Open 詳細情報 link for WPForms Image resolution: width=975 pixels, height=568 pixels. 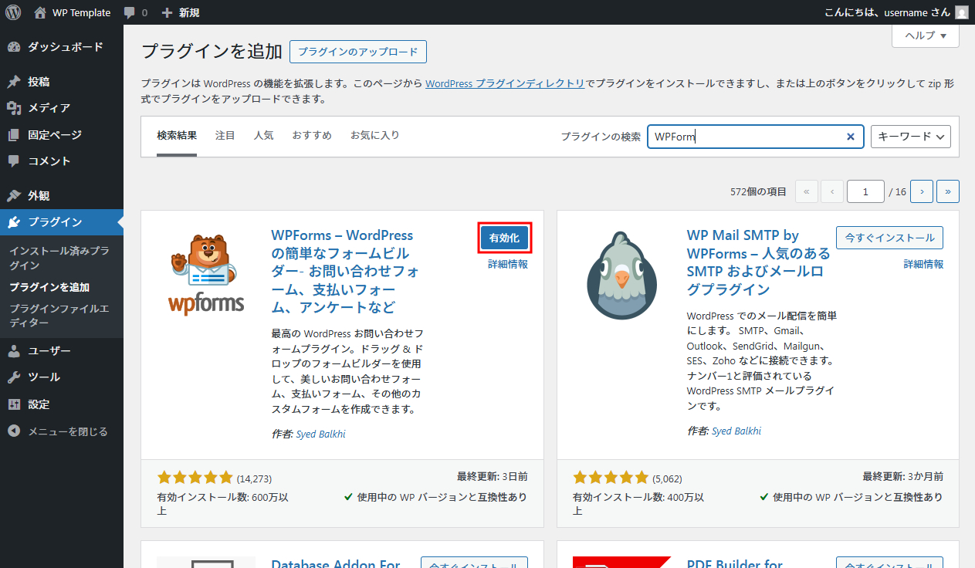pos(508,264)
